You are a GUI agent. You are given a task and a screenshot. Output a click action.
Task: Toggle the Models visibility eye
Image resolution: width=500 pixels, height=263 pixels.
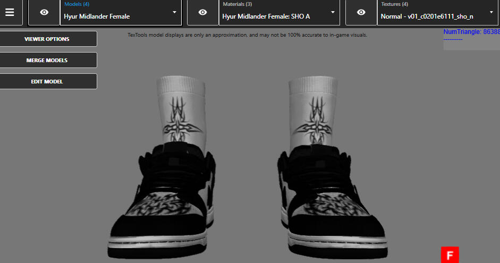click(x=44, y=12)
